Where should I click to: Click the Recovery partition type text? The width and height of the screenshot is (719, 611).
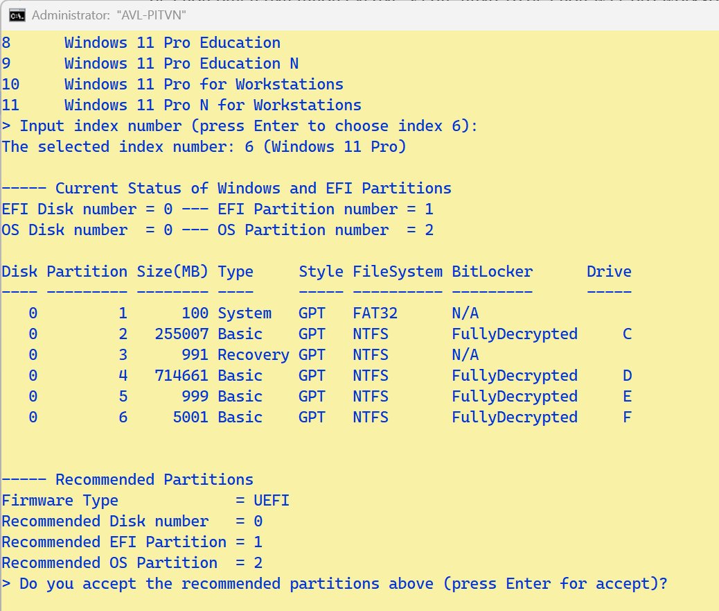click(253, 355)
